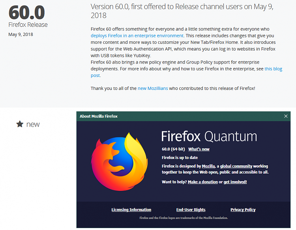
Task: Click the star icon next to new
Action: tap(20, 124)
